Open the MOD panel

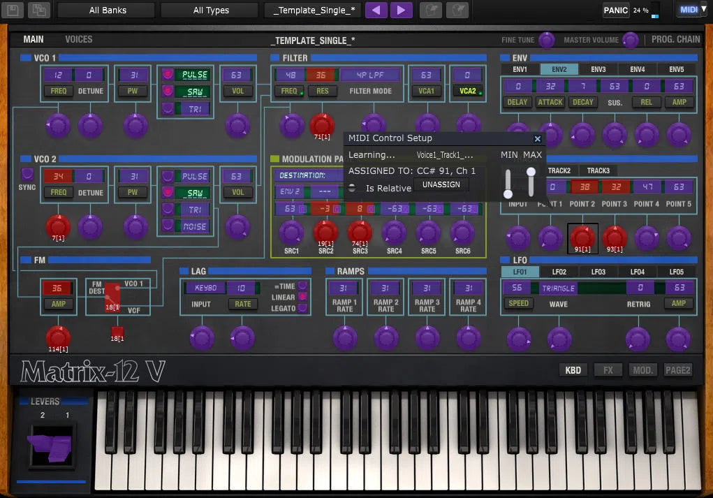coord(642,369)
